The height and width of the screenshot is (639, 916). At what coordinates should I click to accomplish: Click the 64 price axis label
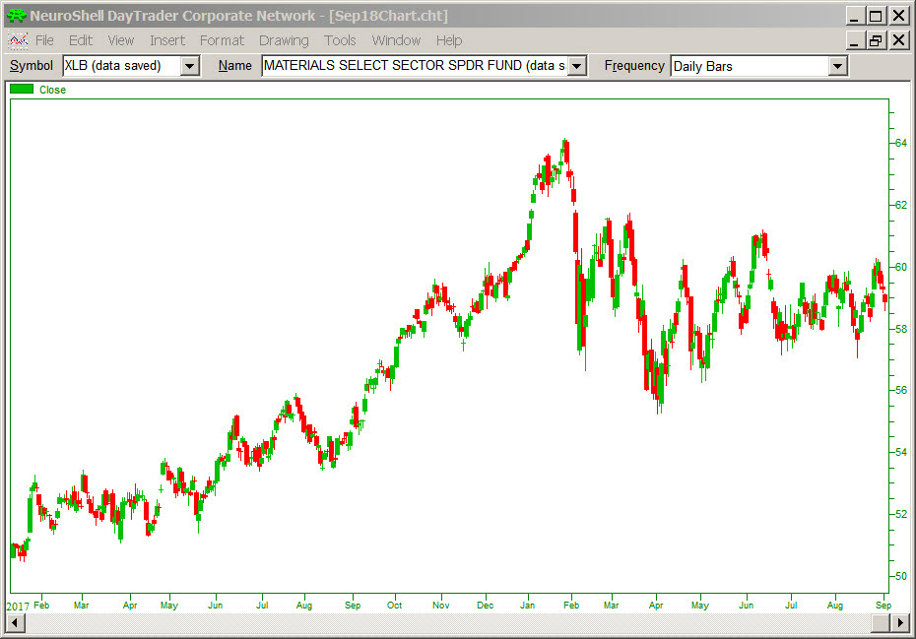[901, 143]
